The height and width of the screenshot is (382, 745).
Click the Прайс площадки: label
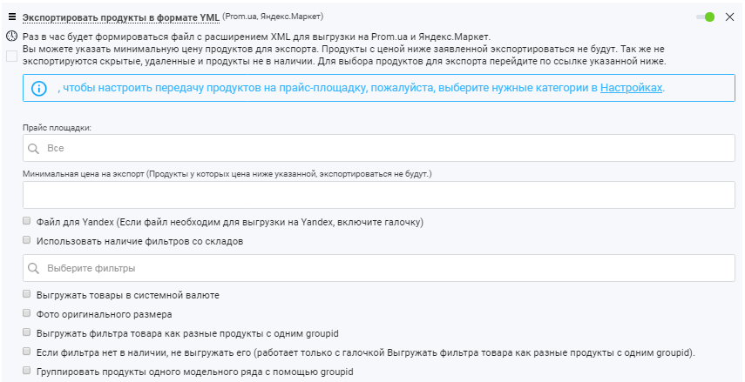pyautogui.click(x=57, y=128)
